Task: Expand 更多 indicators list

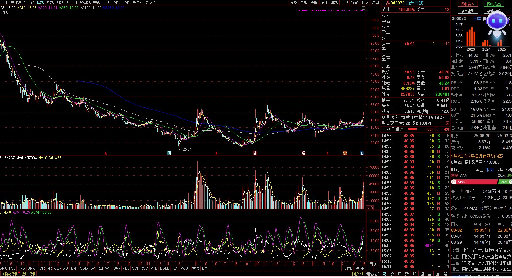Action: 196,269
